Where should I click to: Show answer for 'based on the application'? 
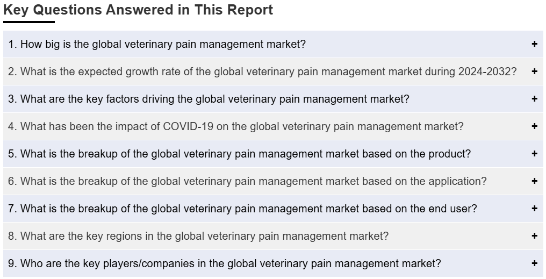coord(273,181)
